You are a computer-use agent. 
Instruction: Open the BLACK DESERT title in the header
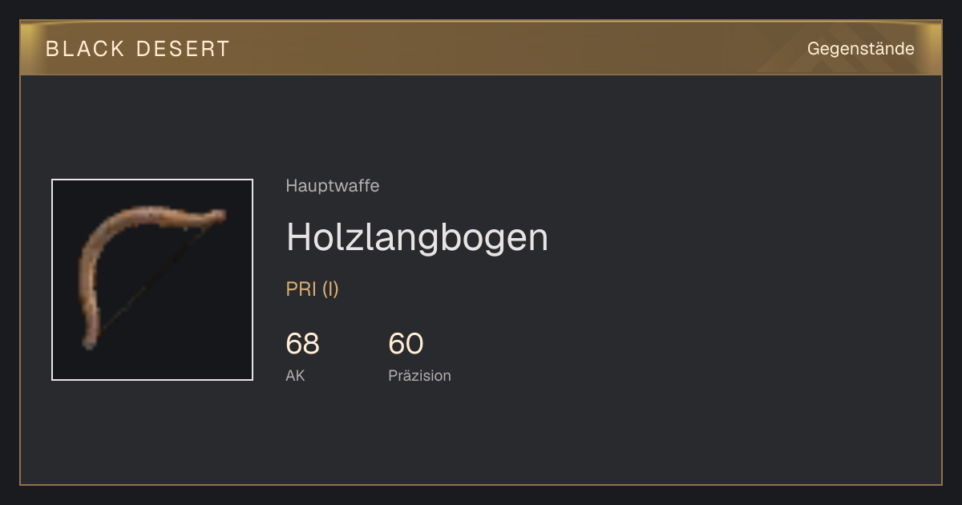[x=138, y=49]
